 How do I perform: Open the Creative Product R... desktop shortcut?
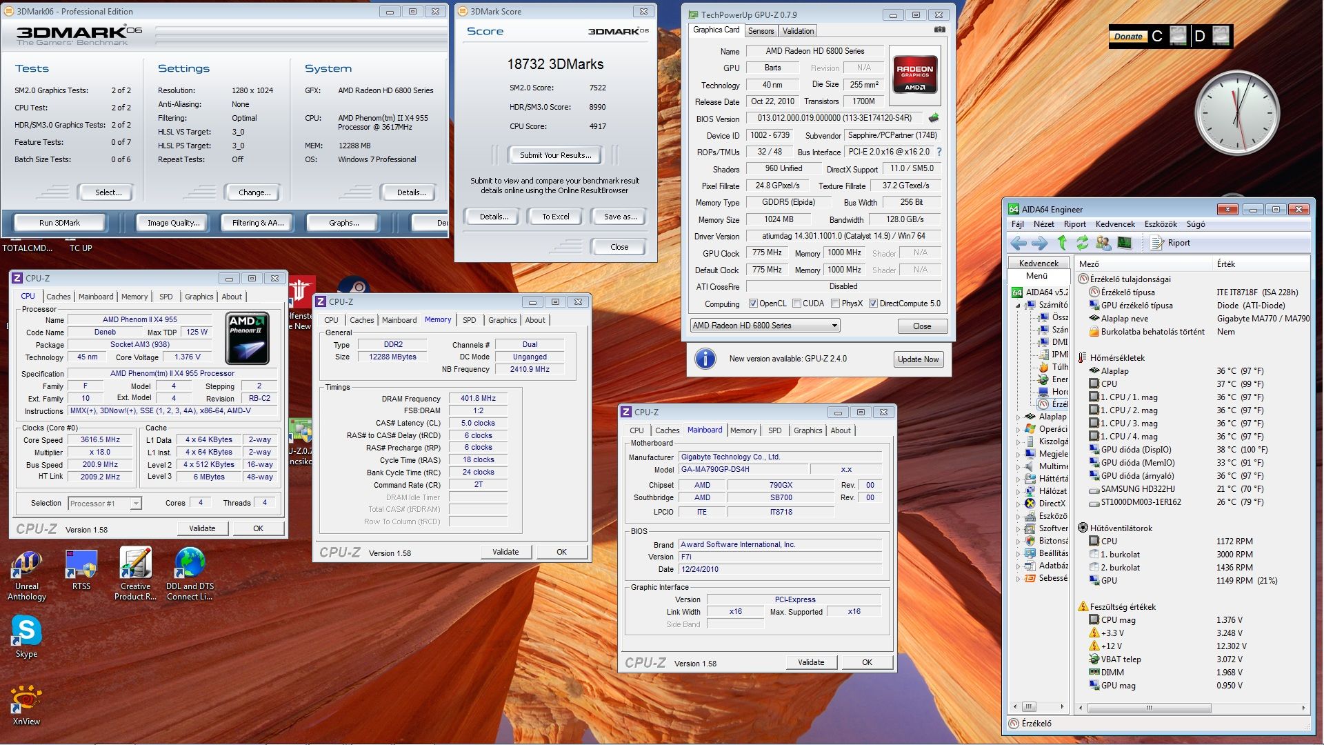tap(135, 574)
